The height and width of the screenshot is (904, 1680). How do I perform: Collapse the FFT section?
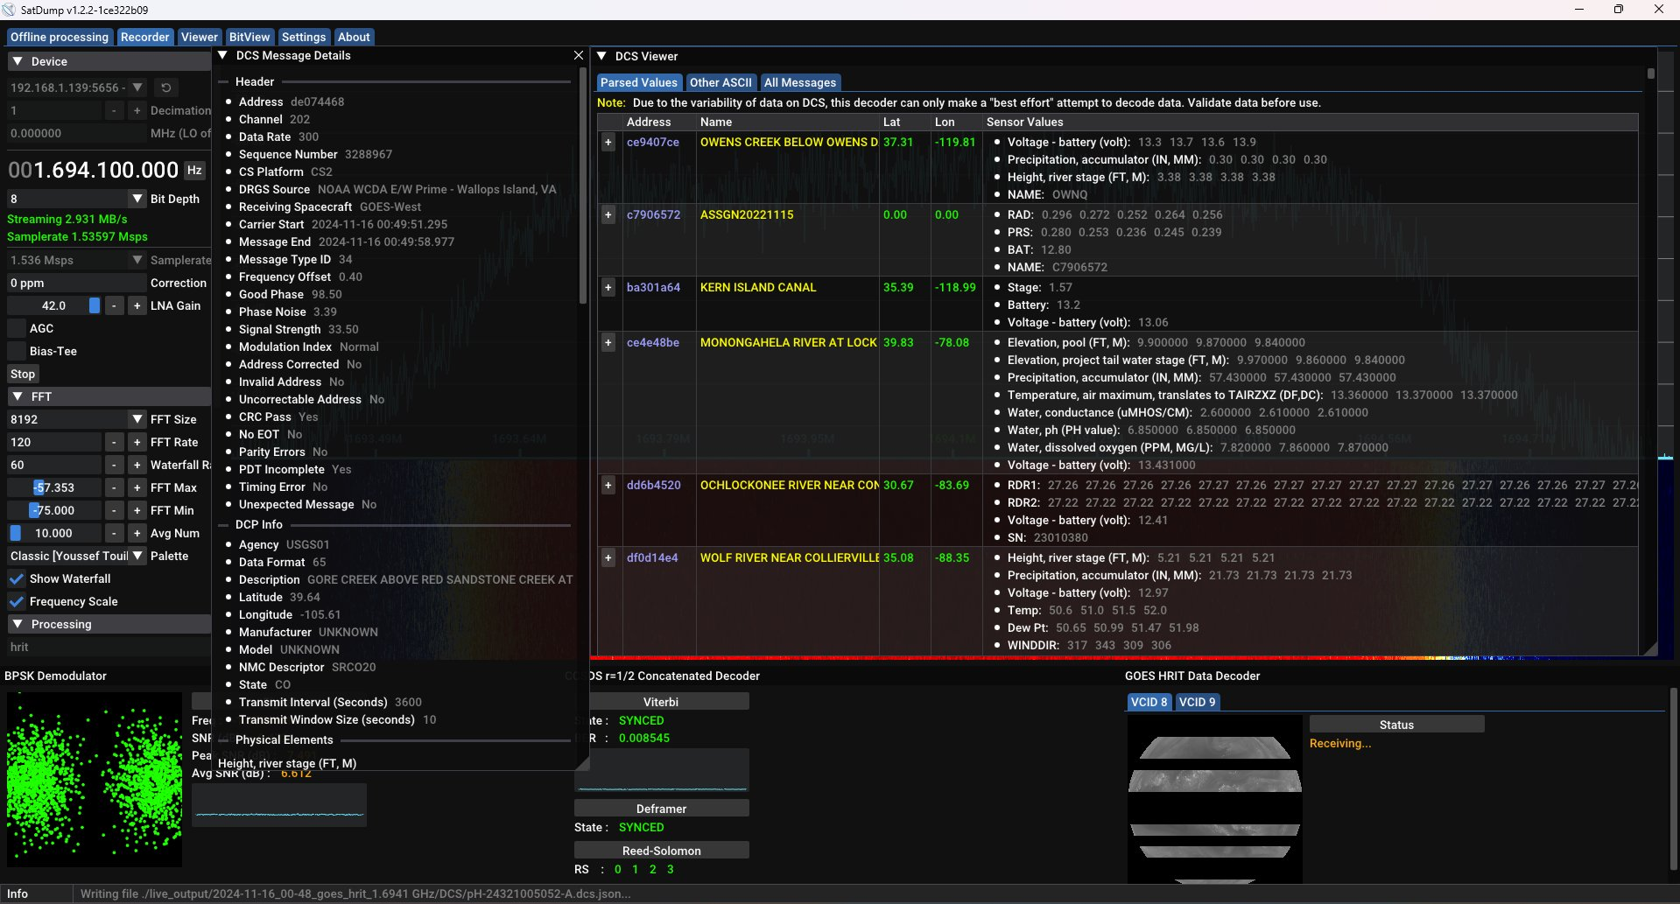coord(18,396)
